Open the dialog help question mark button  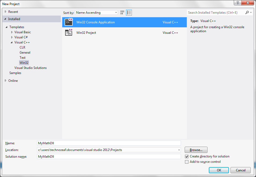coord(238,3)
